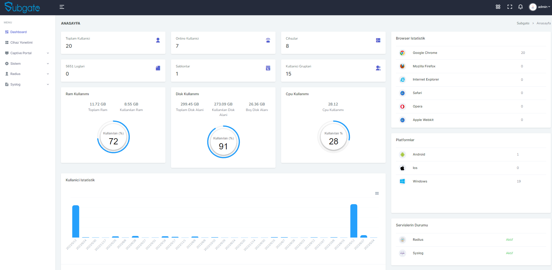Image resolution: width=552 pixels, height=270 pixels.
Task: Enter fullscreen mode via the topbar icon
Action: [510, 7]
